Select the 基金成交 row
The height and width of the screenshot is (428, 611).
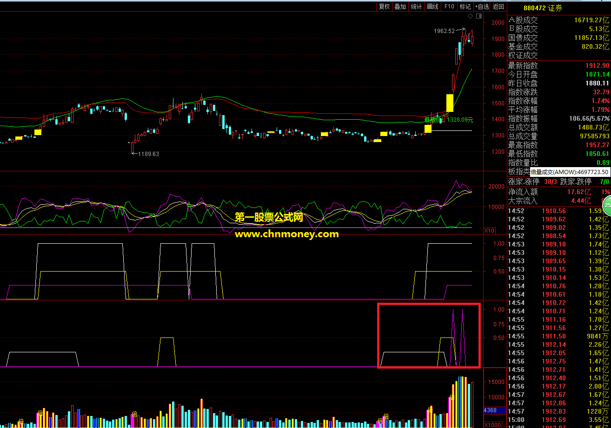point(559,46)
